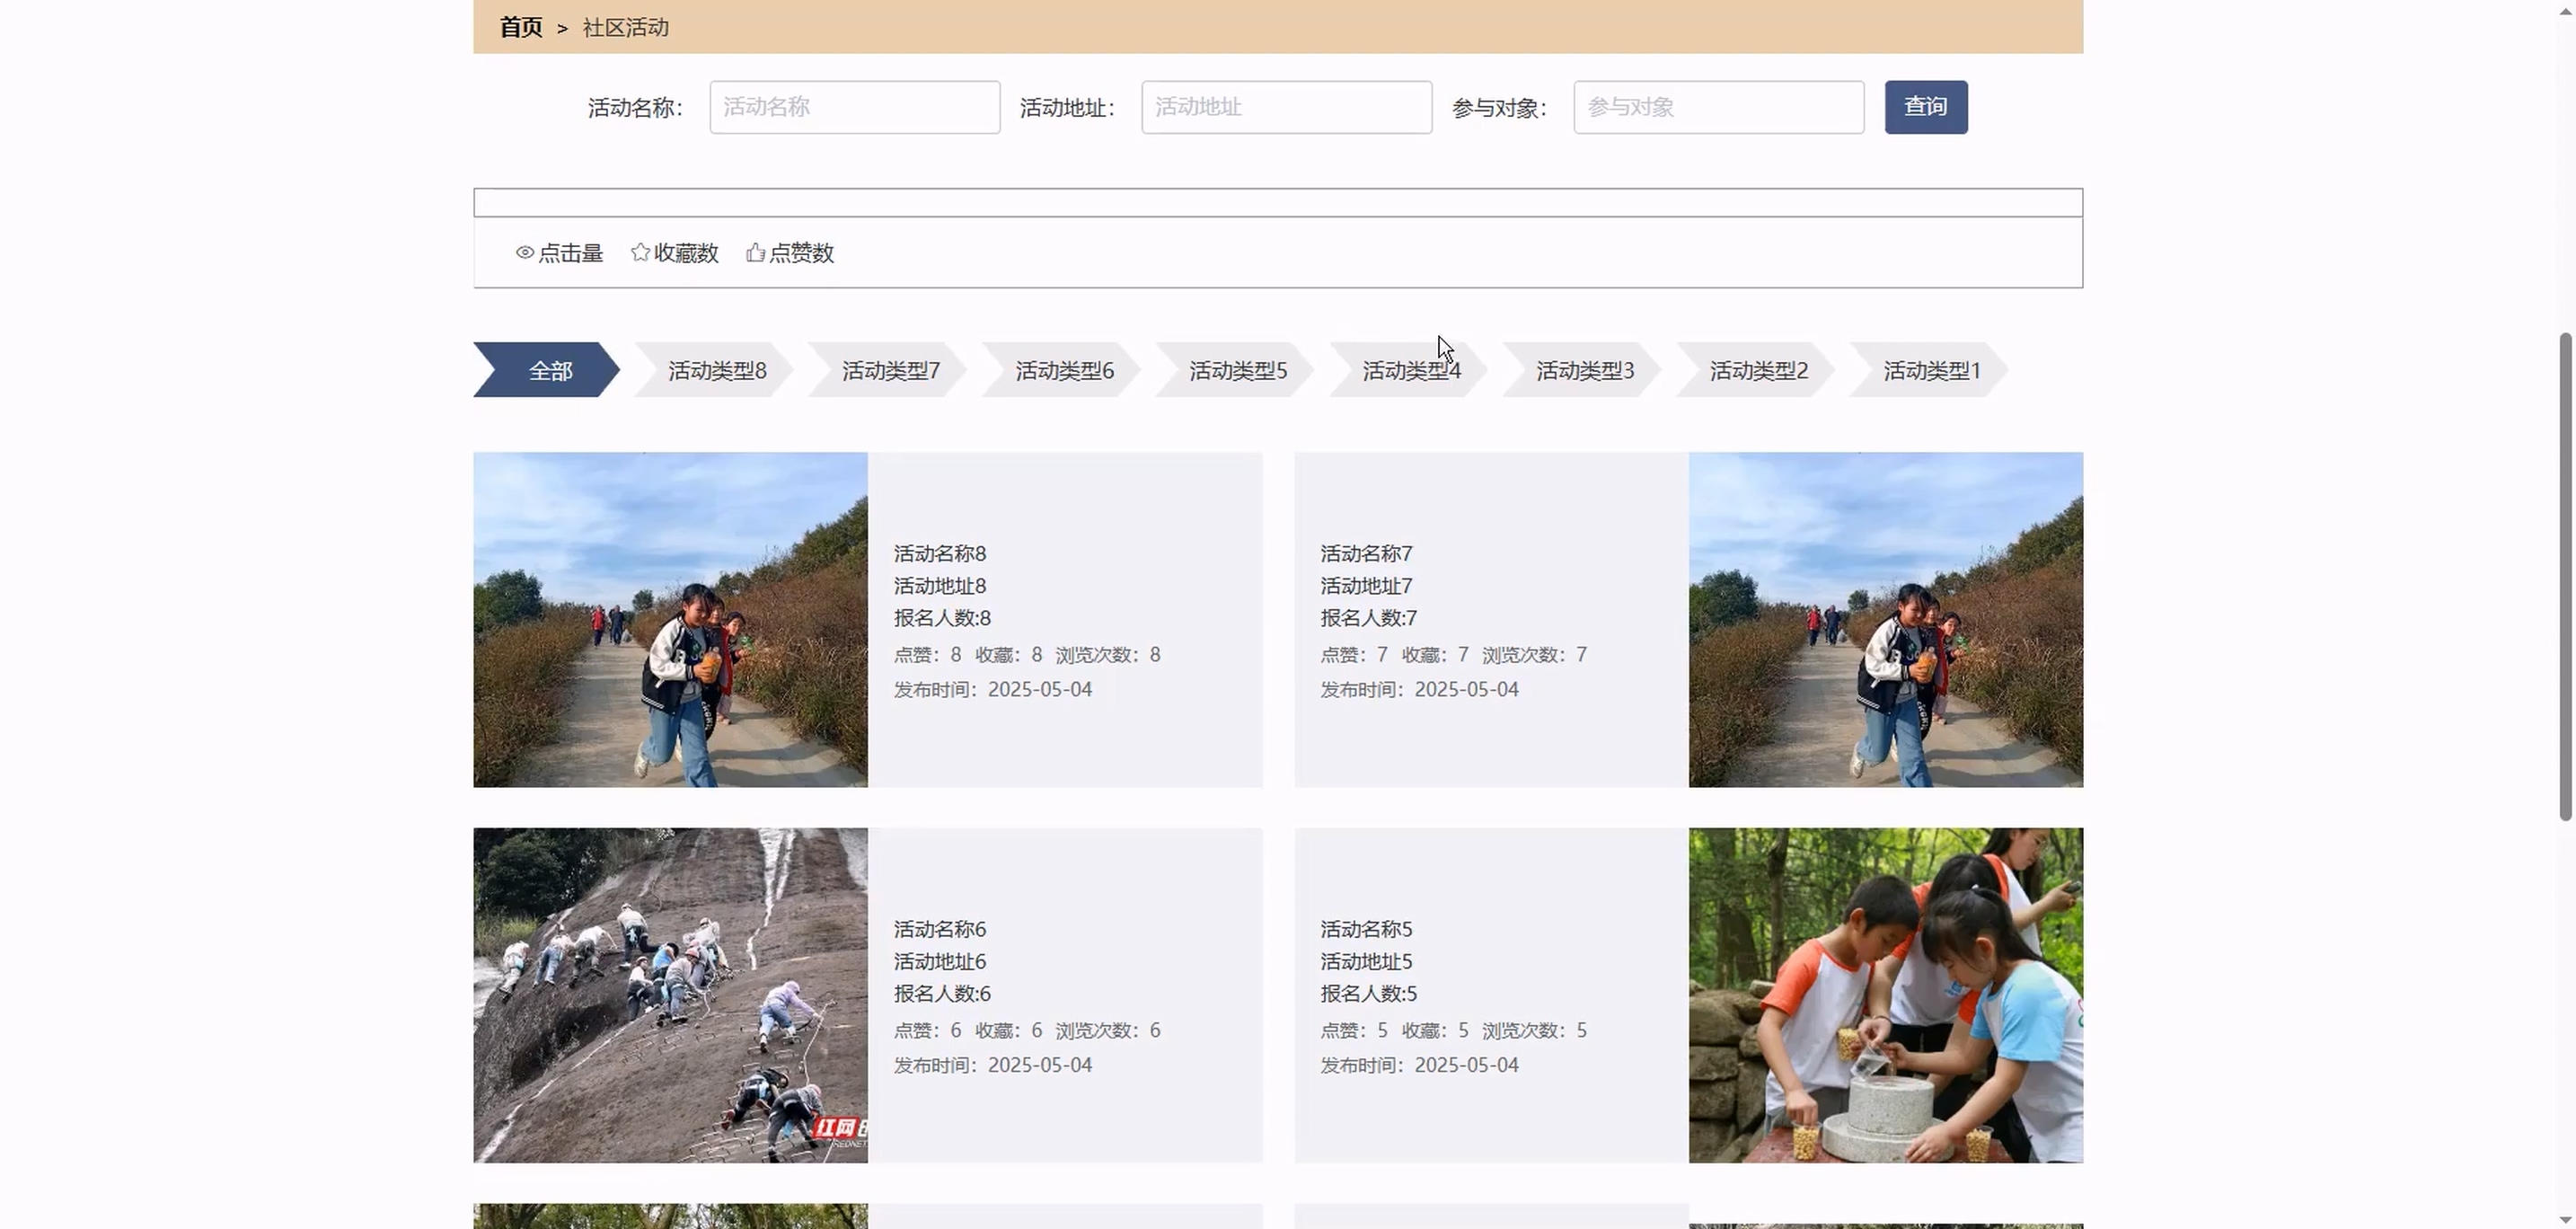This screenshot has width=2576, height=1229.
Task: Filter by 活动类型7 tab
Action: [890, 371]
